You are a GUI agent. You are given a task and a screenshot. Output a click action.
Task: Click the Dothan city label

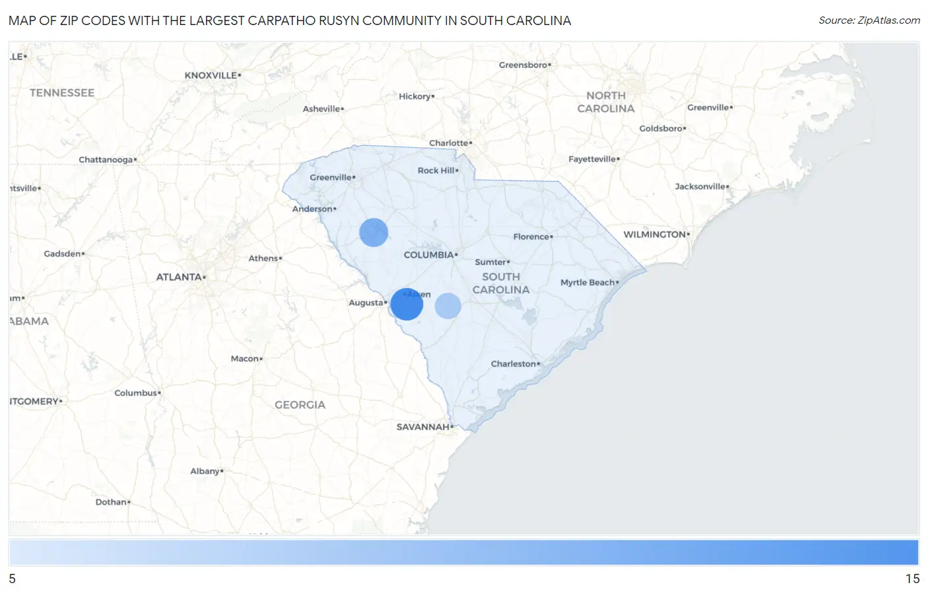[111, 502]
